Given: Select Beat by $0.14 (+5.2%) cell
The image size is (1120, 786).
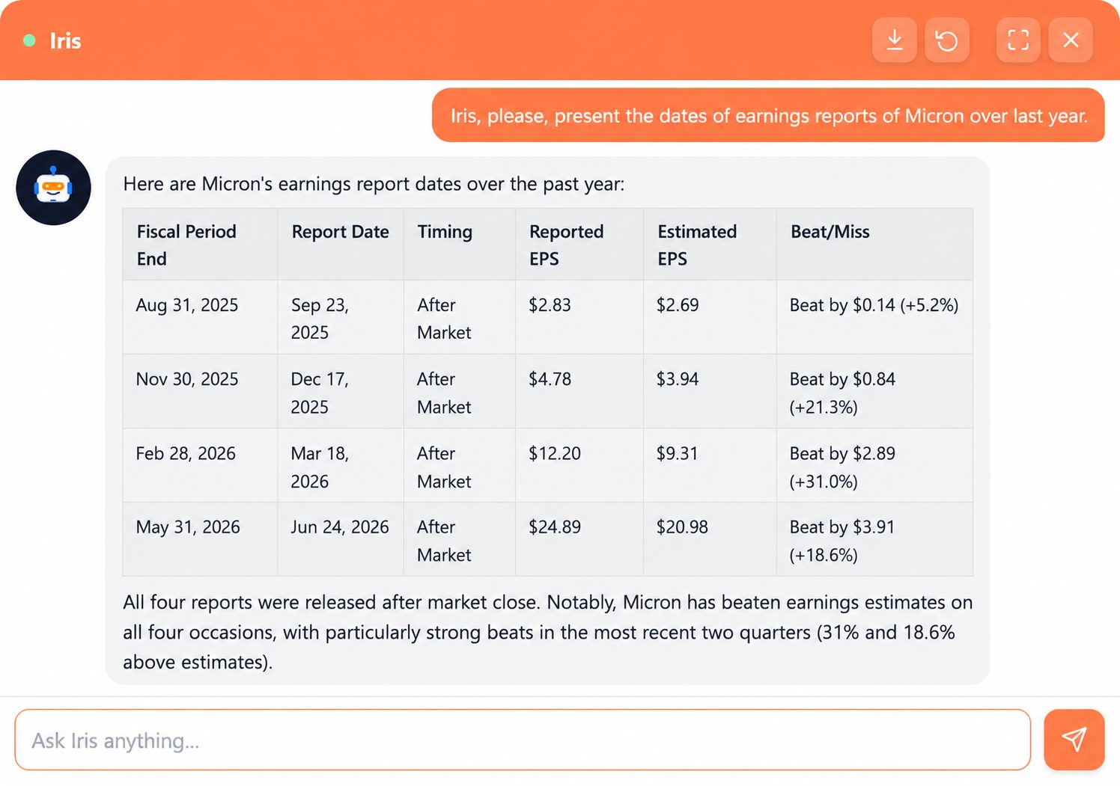Looking at the screenshot, I should point(874,317).
